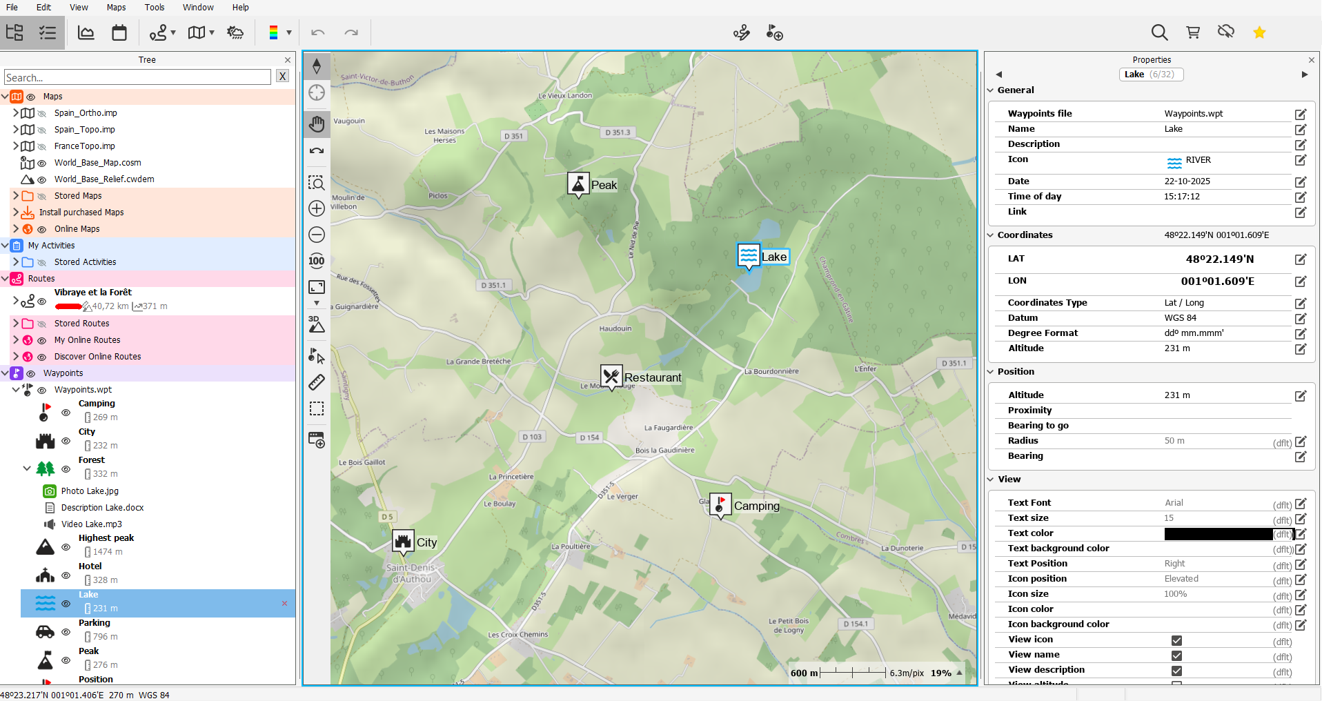The height and width of the screenshot is (701, 1322).
Task: Uncheck the View icon checkbox
Action: (1176, 640)
